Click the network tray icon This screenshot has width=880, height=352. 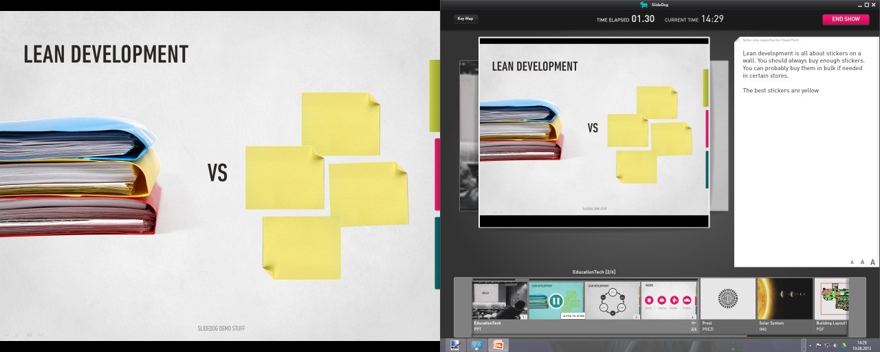click(826, 345)
